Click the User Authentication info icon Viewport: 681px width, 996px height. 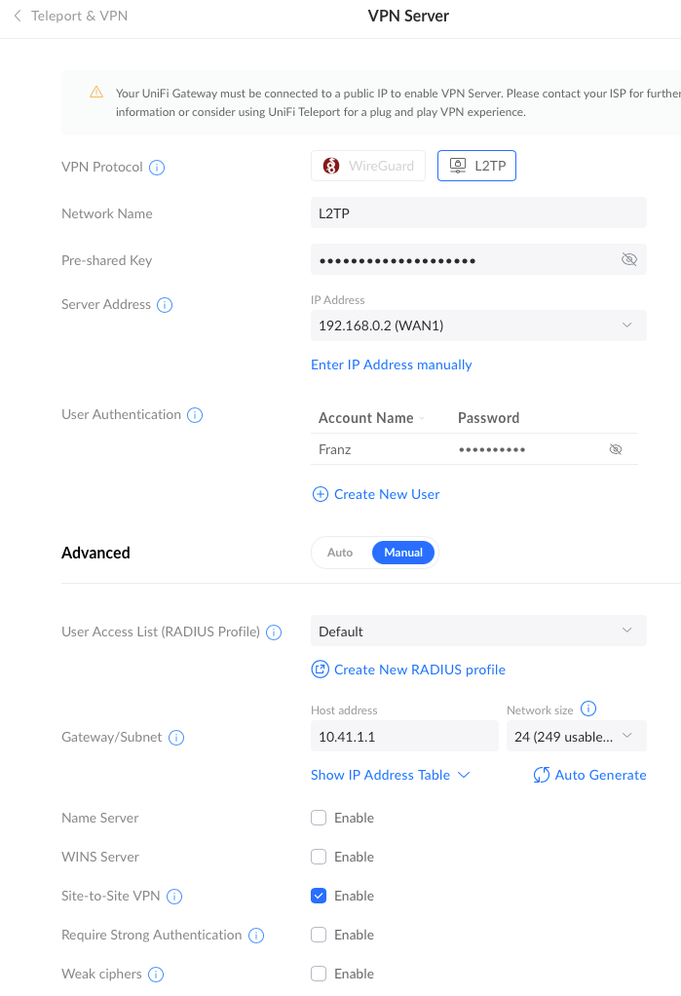195,415
